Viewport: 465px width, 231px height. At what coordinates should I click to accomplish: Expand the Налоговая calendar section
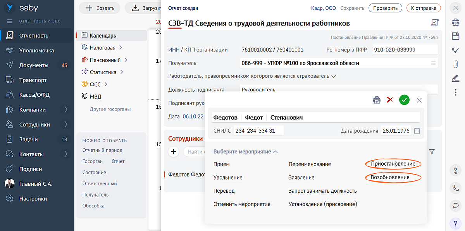[121, 48]
